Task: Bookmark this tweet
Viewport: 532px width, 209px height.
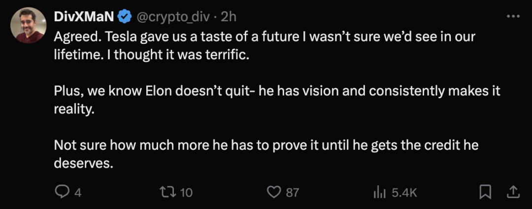Action: pos(485,191)
